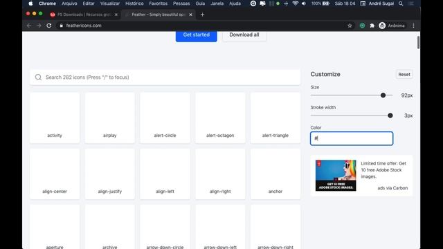Go back with browser back arrow
Screen dimensions: 443x249
(29, 26)
